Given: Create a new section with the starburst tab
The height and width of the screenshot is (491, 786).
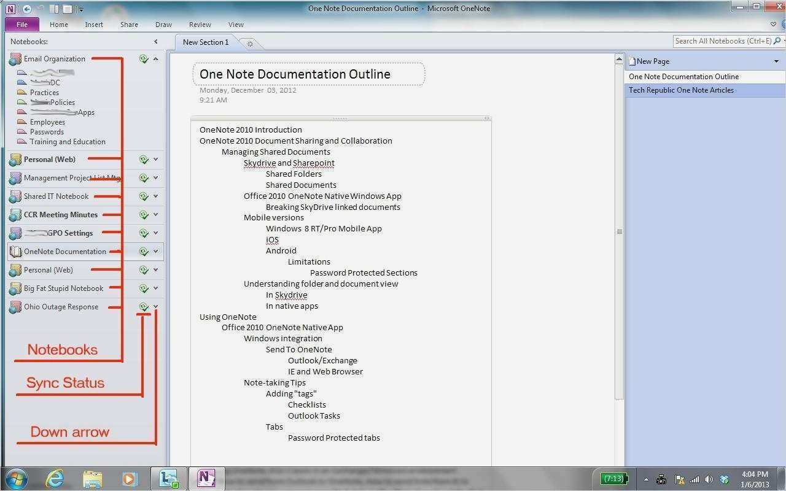Looking at the screenshot, I should point(250,43).
